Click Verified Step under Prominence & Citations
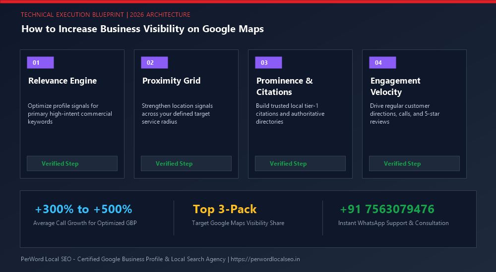The image size is (496, 272). 300,164
